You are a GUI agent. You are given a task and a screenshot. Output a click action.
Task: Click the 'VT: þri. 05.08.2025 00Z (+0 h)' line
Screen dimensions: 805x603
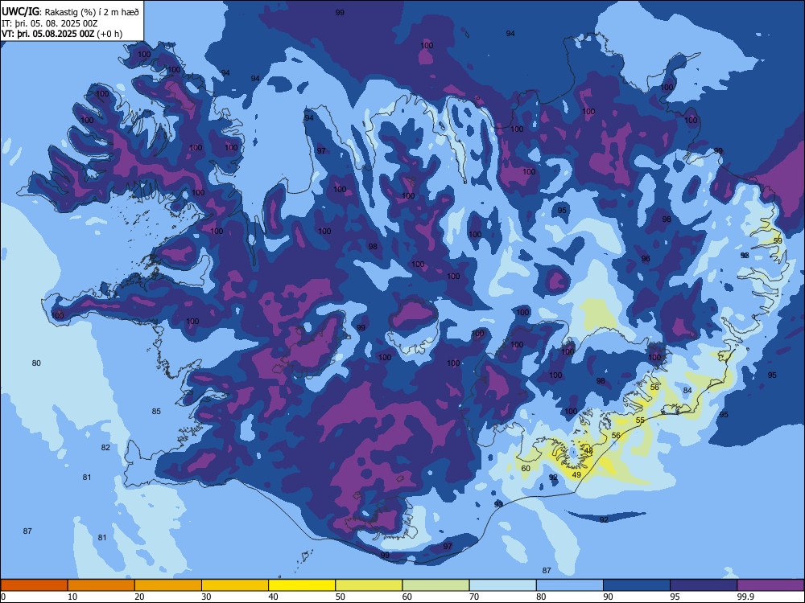(x=62, y=34)
